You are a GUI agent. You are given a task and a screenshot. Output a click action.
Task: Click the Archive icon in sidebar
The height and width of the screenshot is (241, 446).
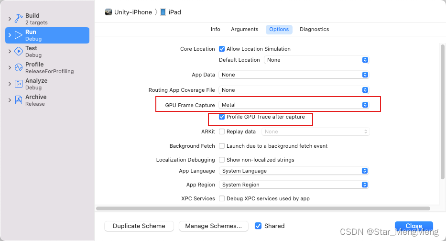[x=19, y=100]
